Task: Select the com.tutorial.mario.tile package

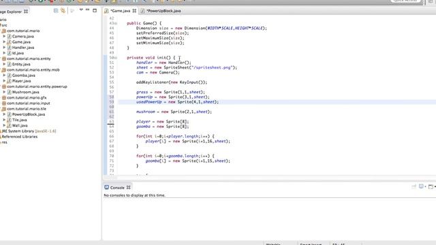Action: click(x=27, y=109)
